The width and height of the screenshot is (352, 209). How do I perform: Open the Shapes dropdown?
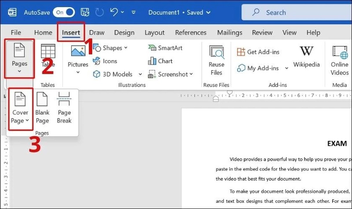tap(110, 48)
